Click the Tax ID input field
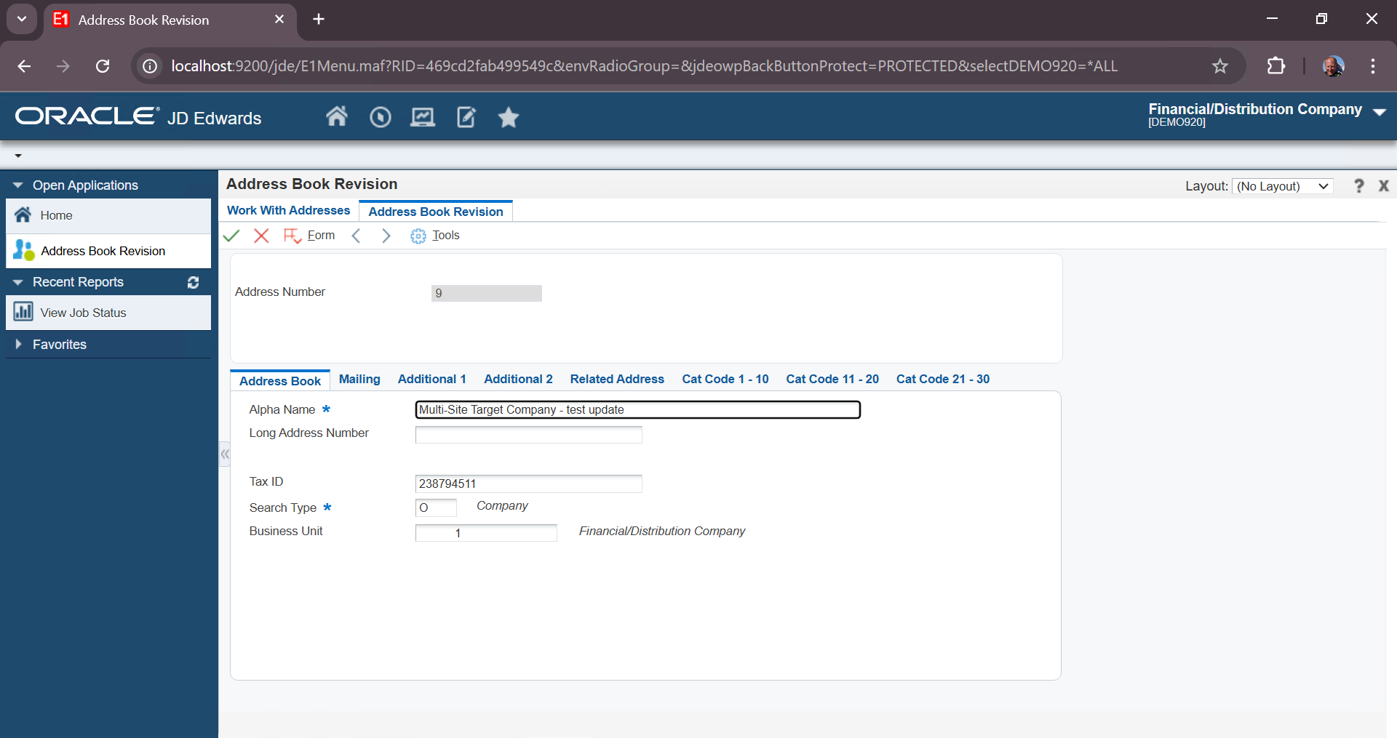The height and width of the screenshot is (738, 1397). (x=528, y=484)
